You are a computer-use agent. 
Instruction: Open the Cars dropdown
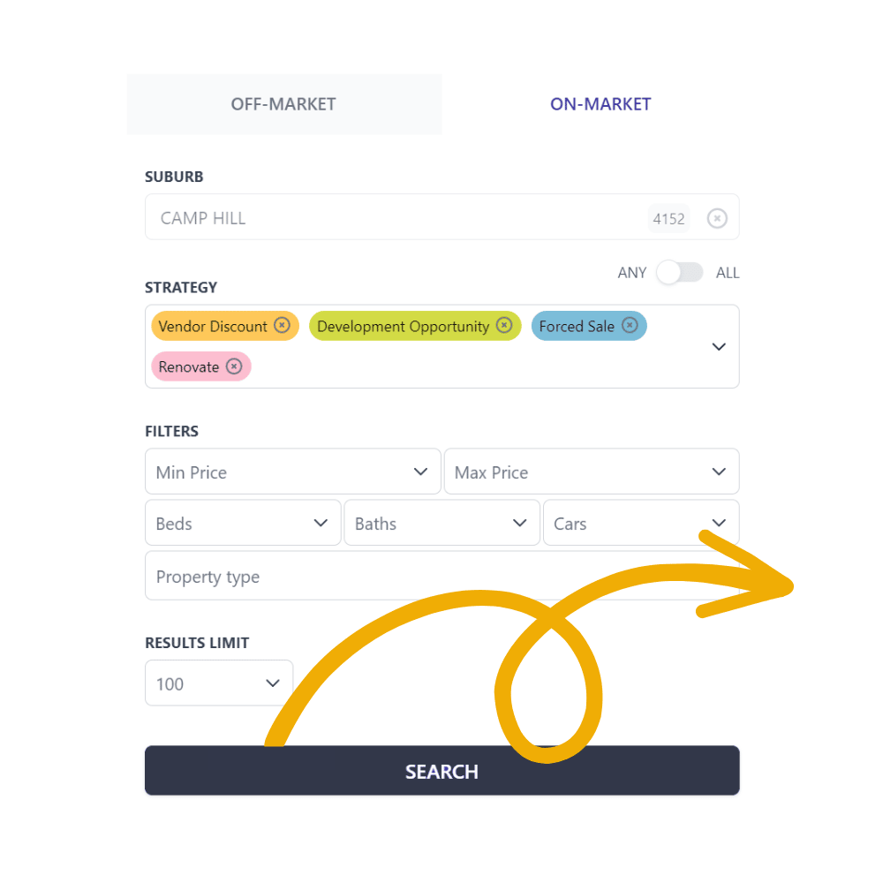[x=641, y=523]
